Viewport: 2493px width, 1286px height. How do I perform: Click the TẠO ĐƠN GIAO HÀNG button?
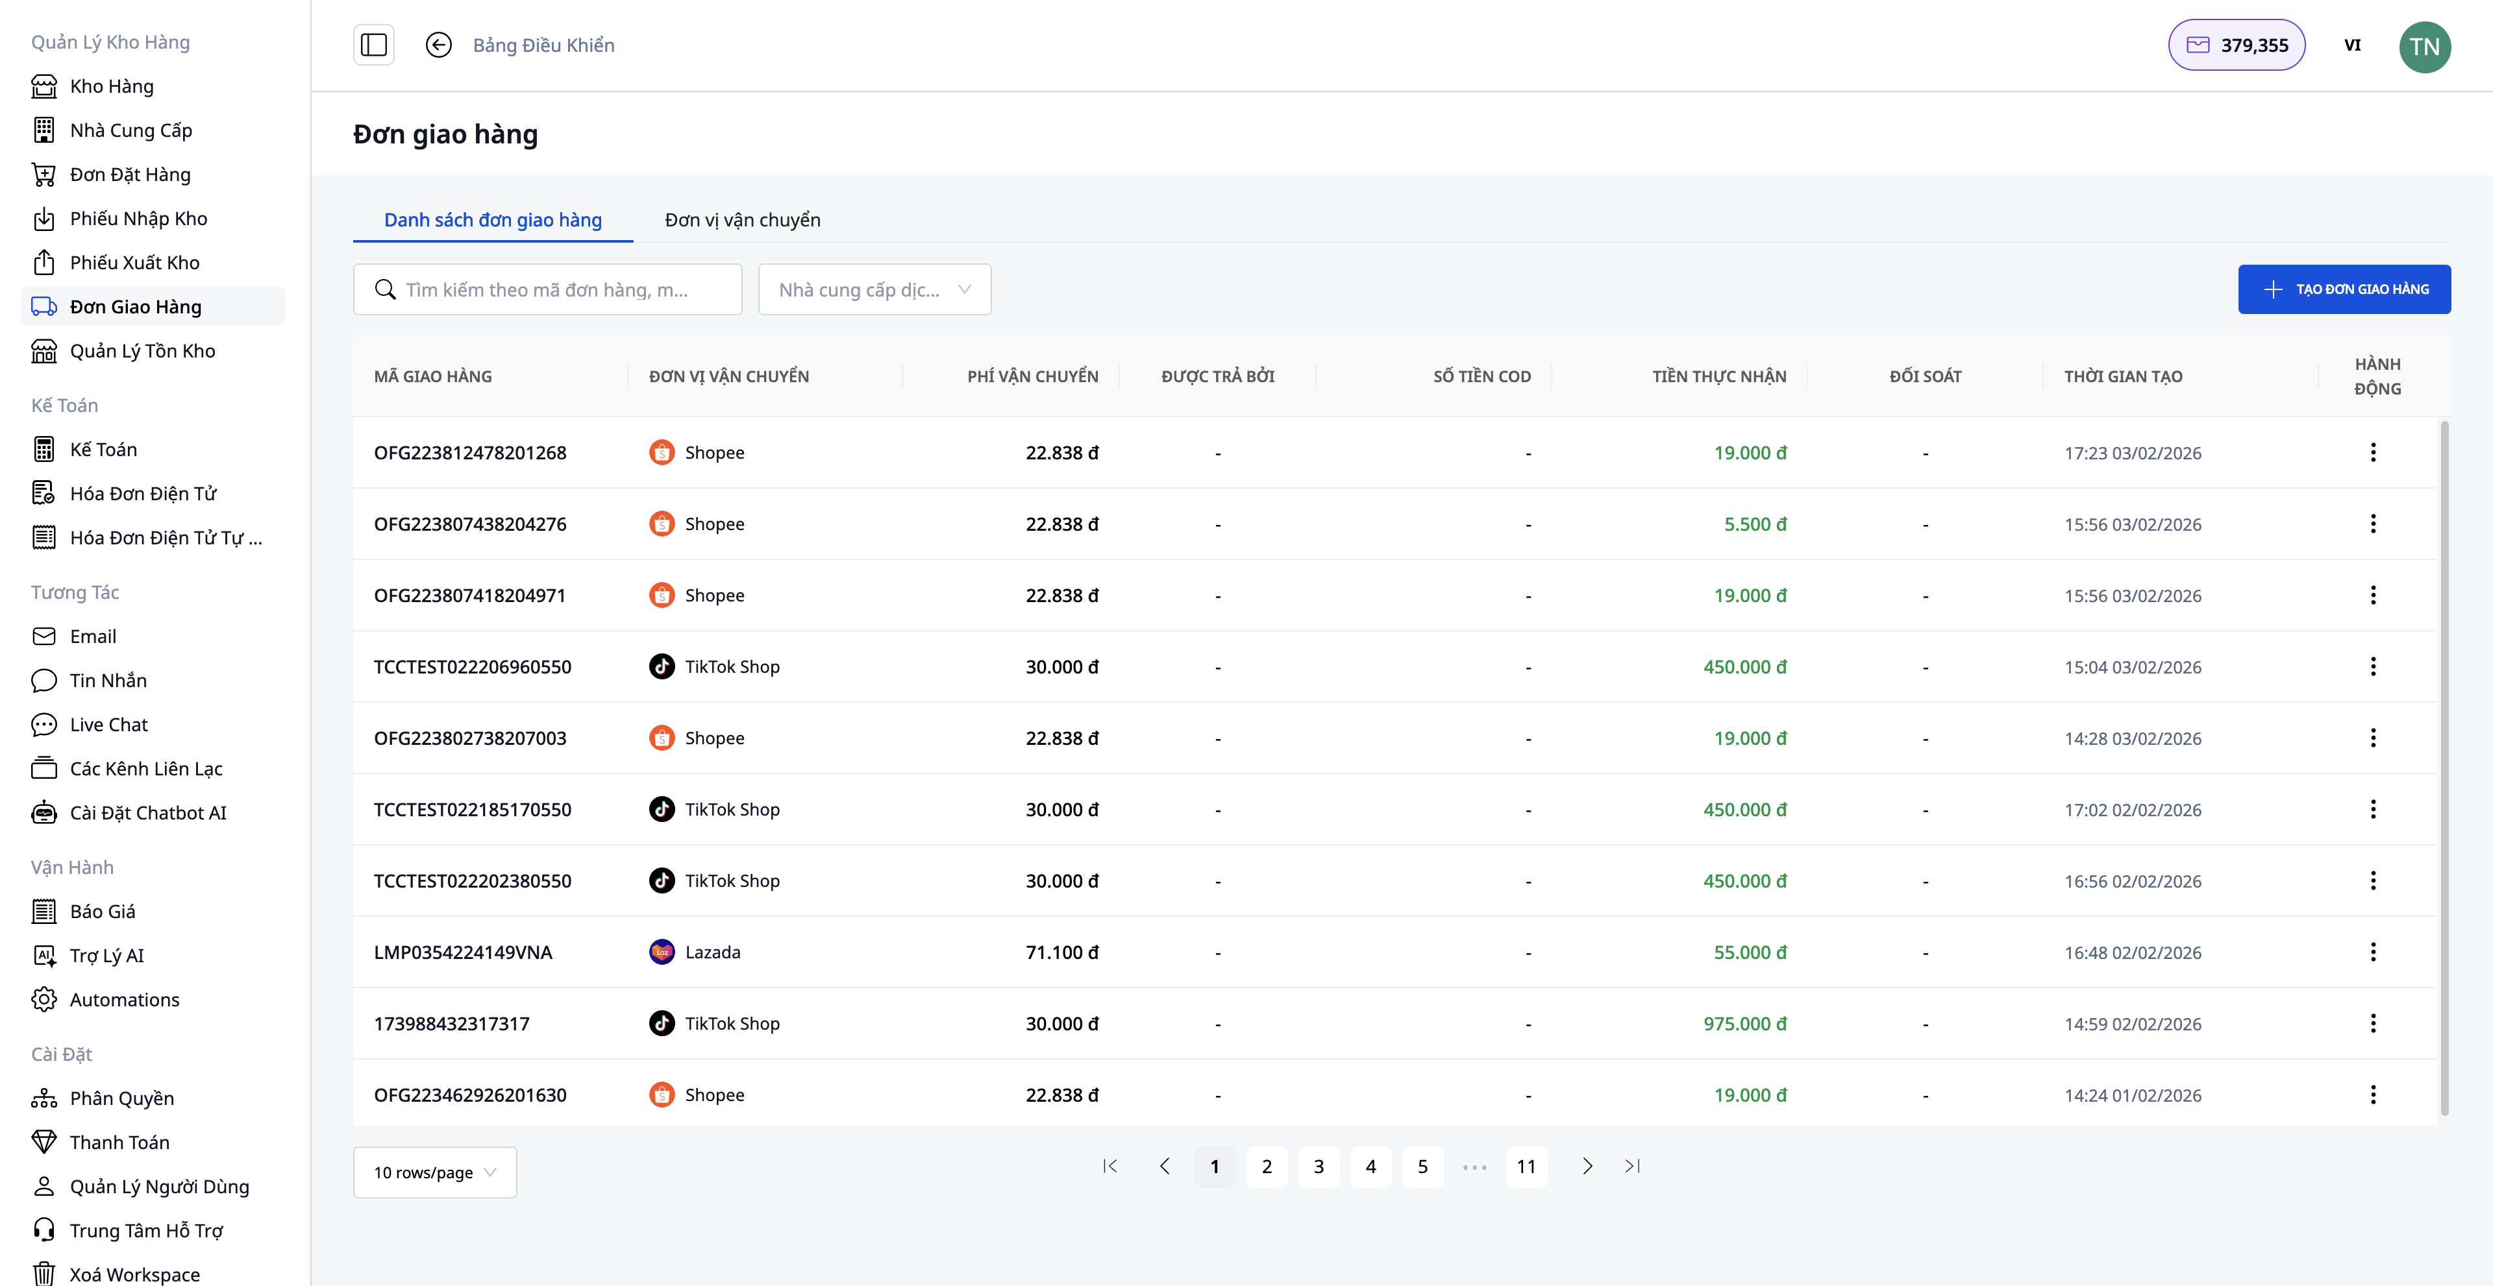2344,289
